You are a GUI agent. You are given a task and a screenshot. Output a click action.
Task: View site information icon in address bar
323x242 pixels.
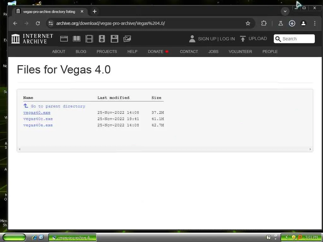51,23
